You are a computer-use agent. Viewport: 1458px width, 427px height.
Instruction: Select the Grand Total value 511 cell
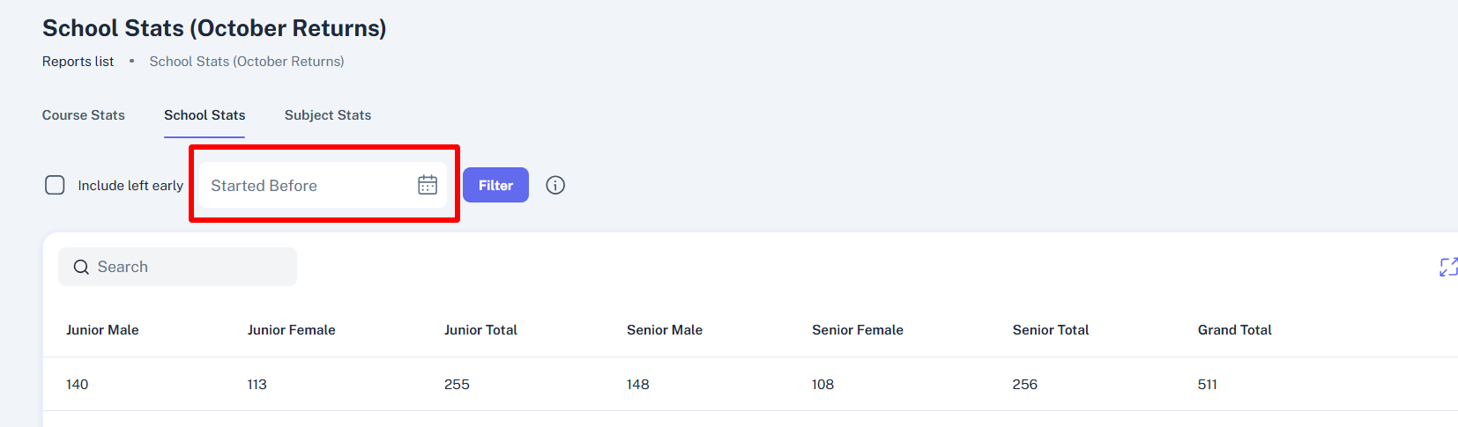(1208, 385)
